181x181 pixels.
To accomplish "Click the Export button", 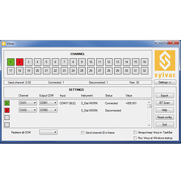I will click(x=165, y=96).
